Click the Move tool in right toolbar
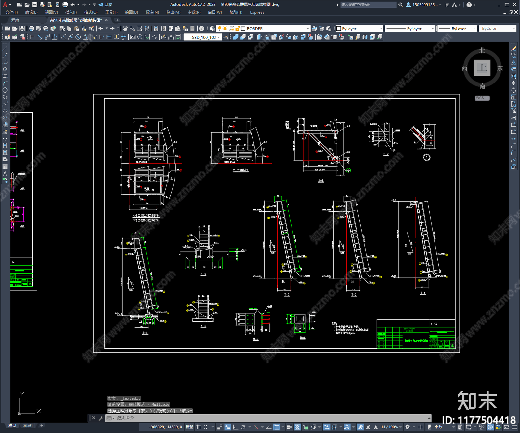 tap(513, 83)
